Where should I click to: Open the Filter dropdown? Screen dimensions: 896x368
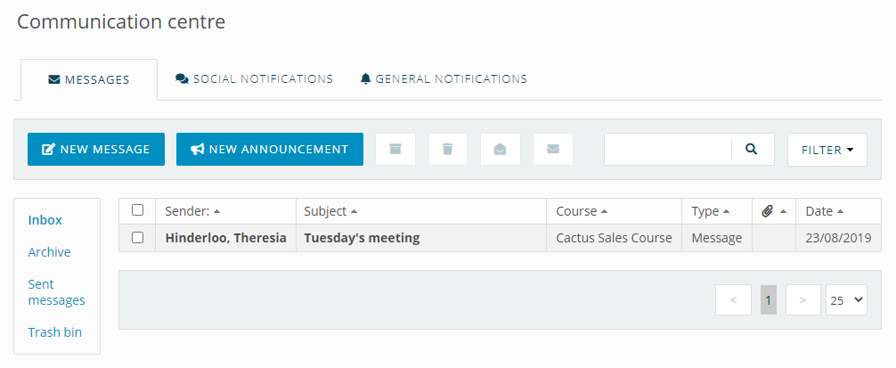tap(827, 150)
